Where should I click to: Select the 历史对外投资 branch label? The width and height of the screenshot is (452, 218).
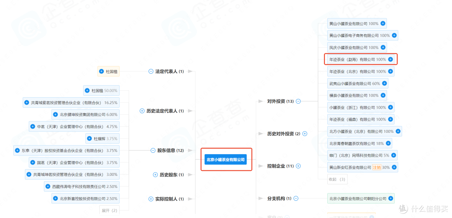(280, 134)
